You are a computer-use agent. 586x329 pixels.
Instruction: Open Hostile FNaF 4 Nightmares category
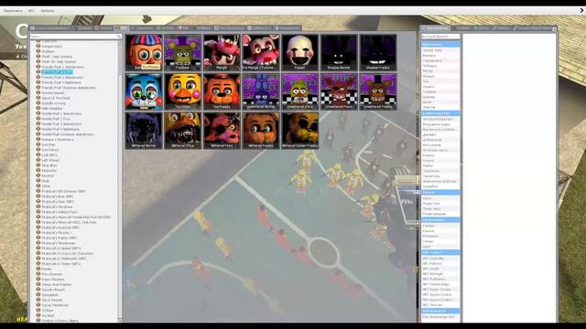[60, 129]
